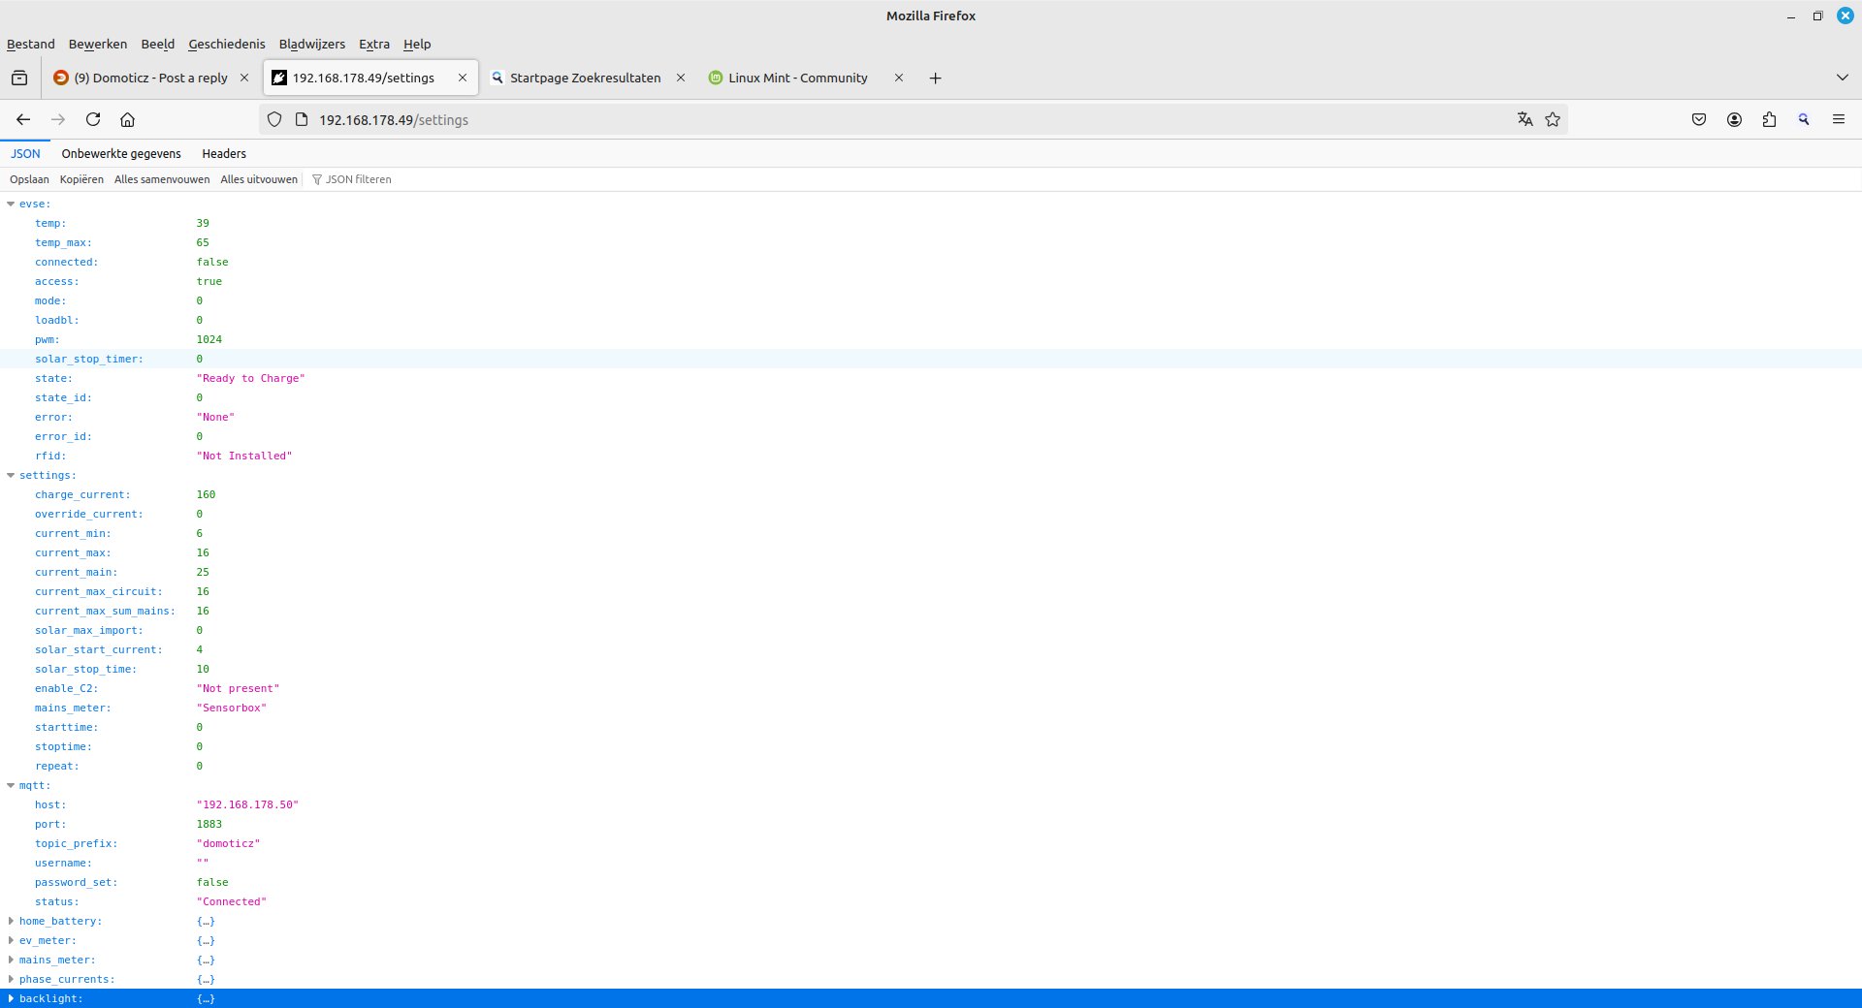List all tabs dropdown arrow
The width and height of the screenshot is (1862, 1008).
(x=1843, y=78)
